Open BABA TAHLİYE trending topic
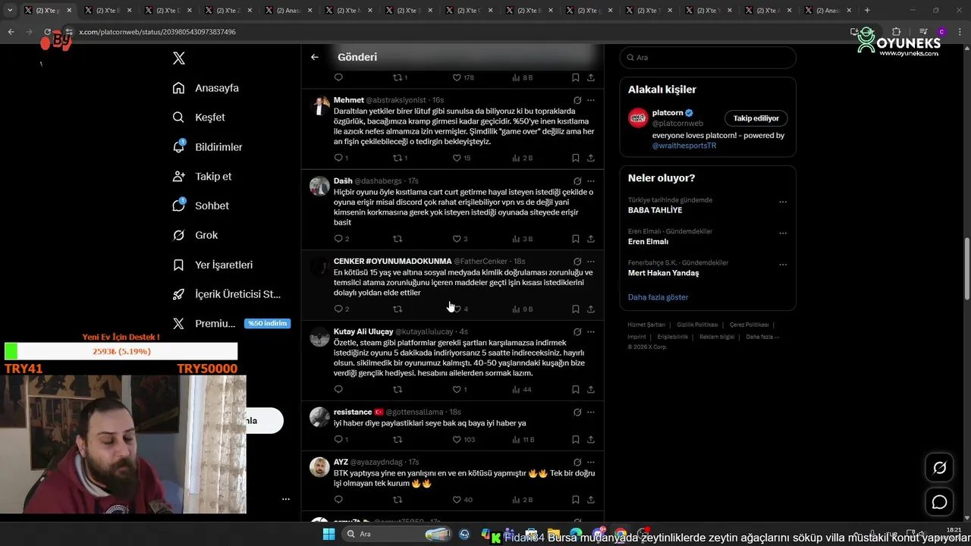971x546 pixels. click(x=655, y=210)
